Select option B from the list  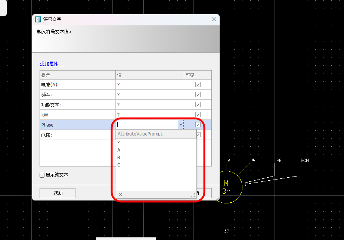[119, 158]
